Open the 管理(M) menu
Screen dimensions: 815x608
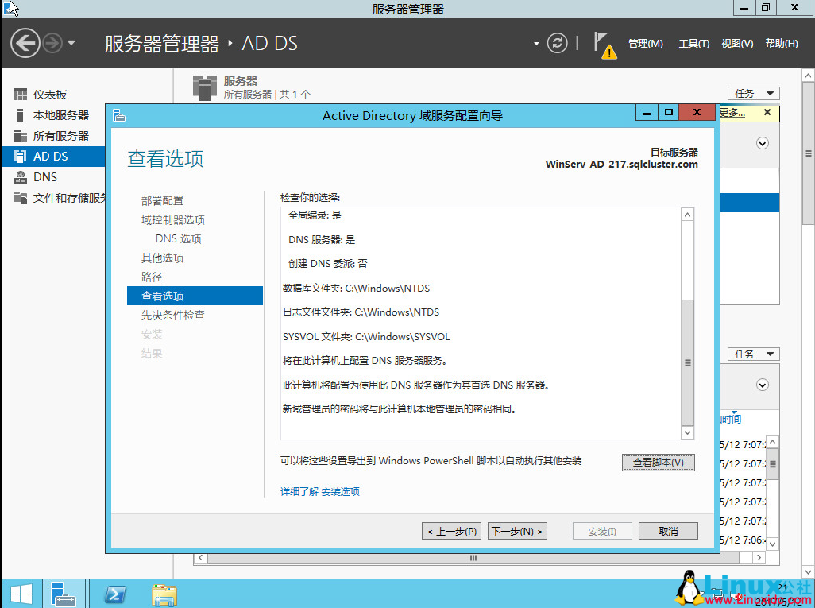[645, 44]
